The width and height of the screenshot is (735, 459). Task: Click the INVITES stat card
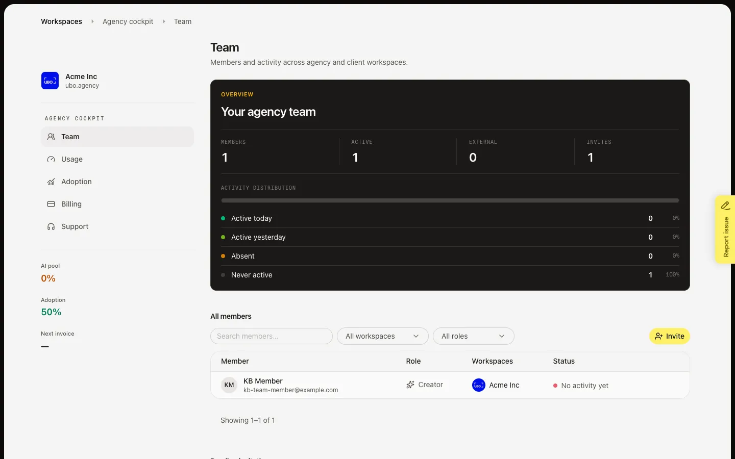(x=627, y=151)
